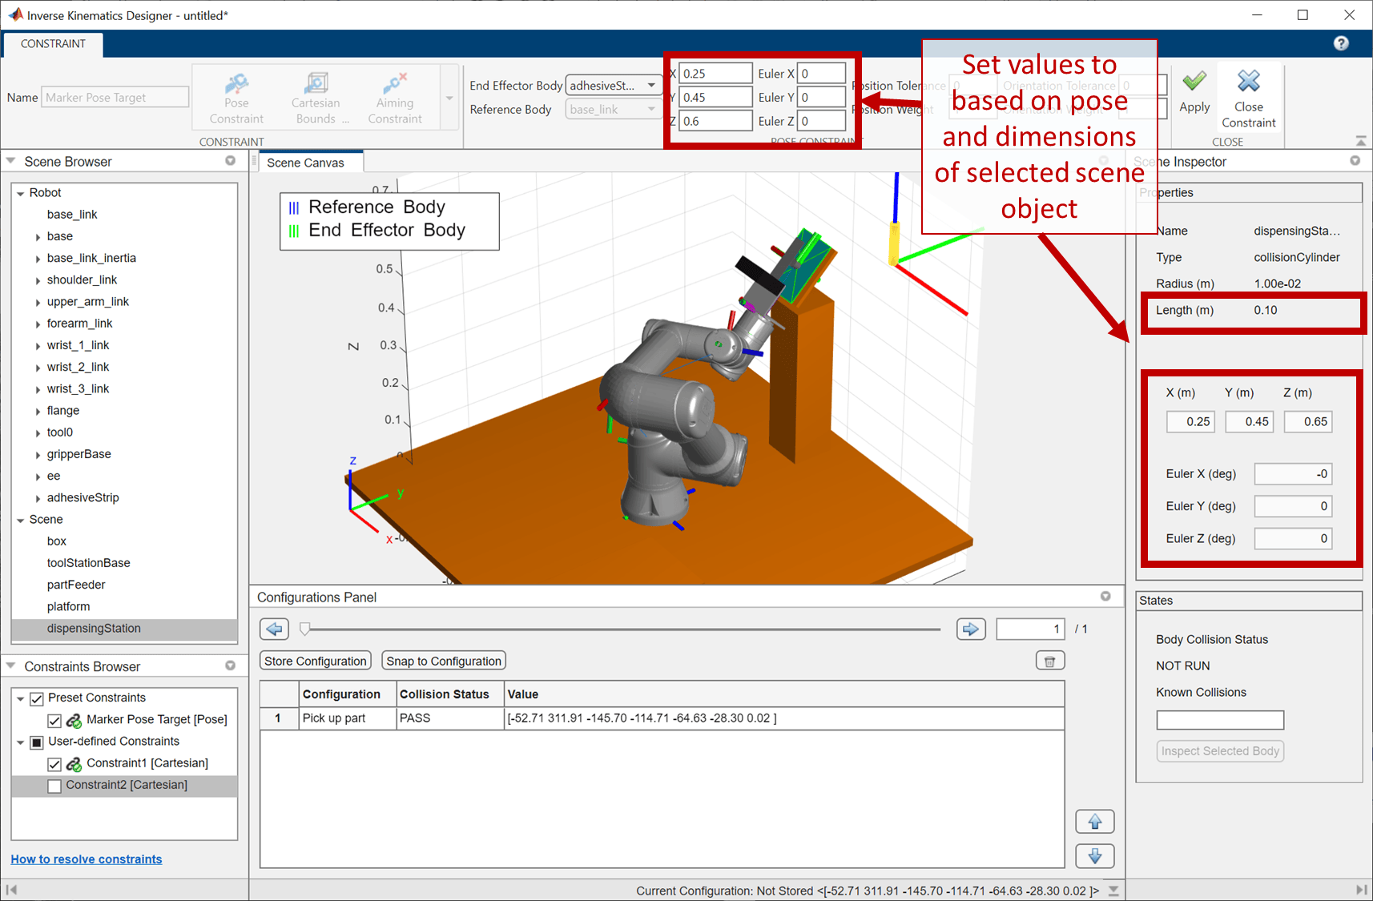Enable the Constraint2 [Cartesian] checkbox

point(54,786)
